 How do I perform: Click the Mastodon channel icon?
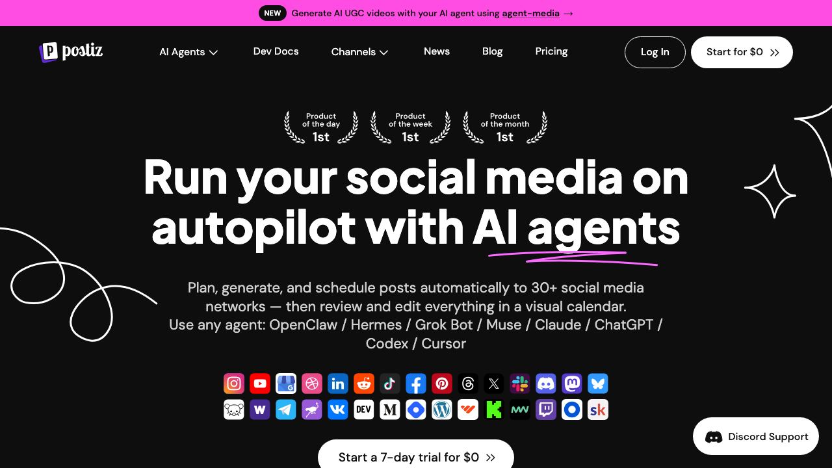click(572, 383)
